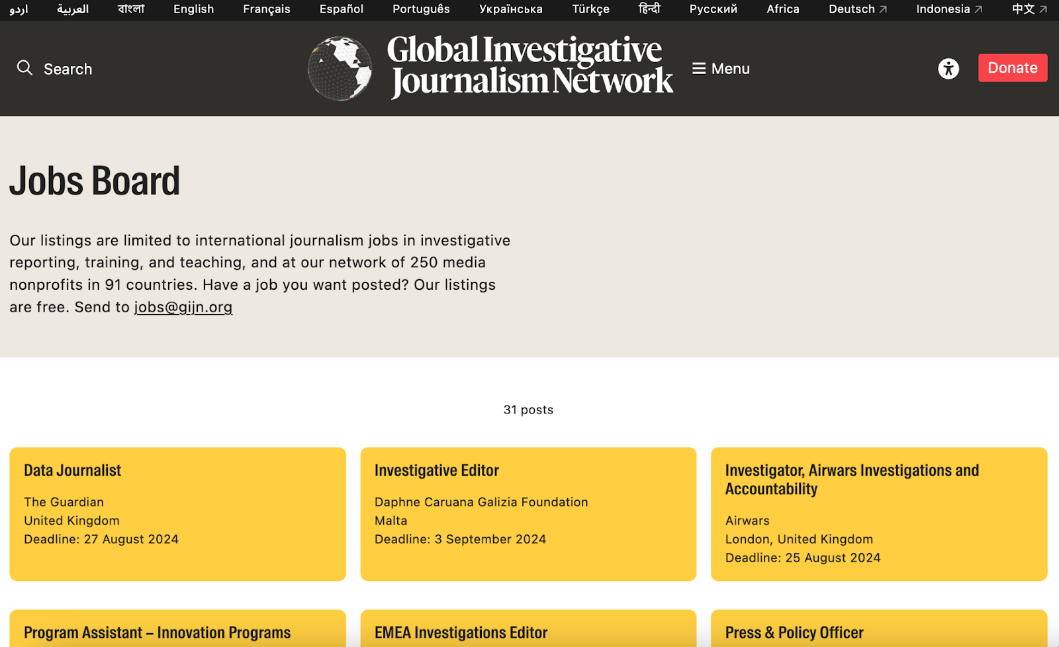Viewport: 1059px width, 647px height.
Task: Switch language to العربية
Action: coord(73,9)
